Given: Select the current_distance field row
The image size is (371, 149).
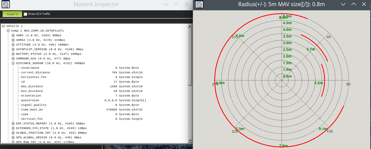Looking at the screenshot, I should (x=35, y=72).
